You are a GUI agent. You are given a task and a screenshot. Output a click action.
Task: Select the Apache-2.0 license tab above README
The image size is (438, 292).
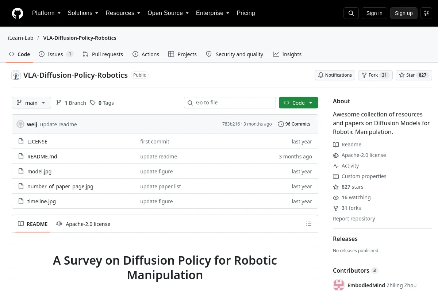coord(83,224)
